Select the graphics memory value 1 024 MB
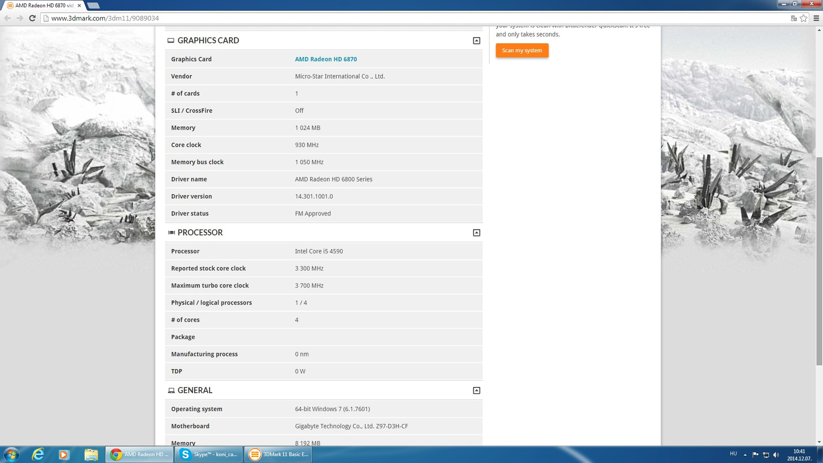 [x=308, y=128]
